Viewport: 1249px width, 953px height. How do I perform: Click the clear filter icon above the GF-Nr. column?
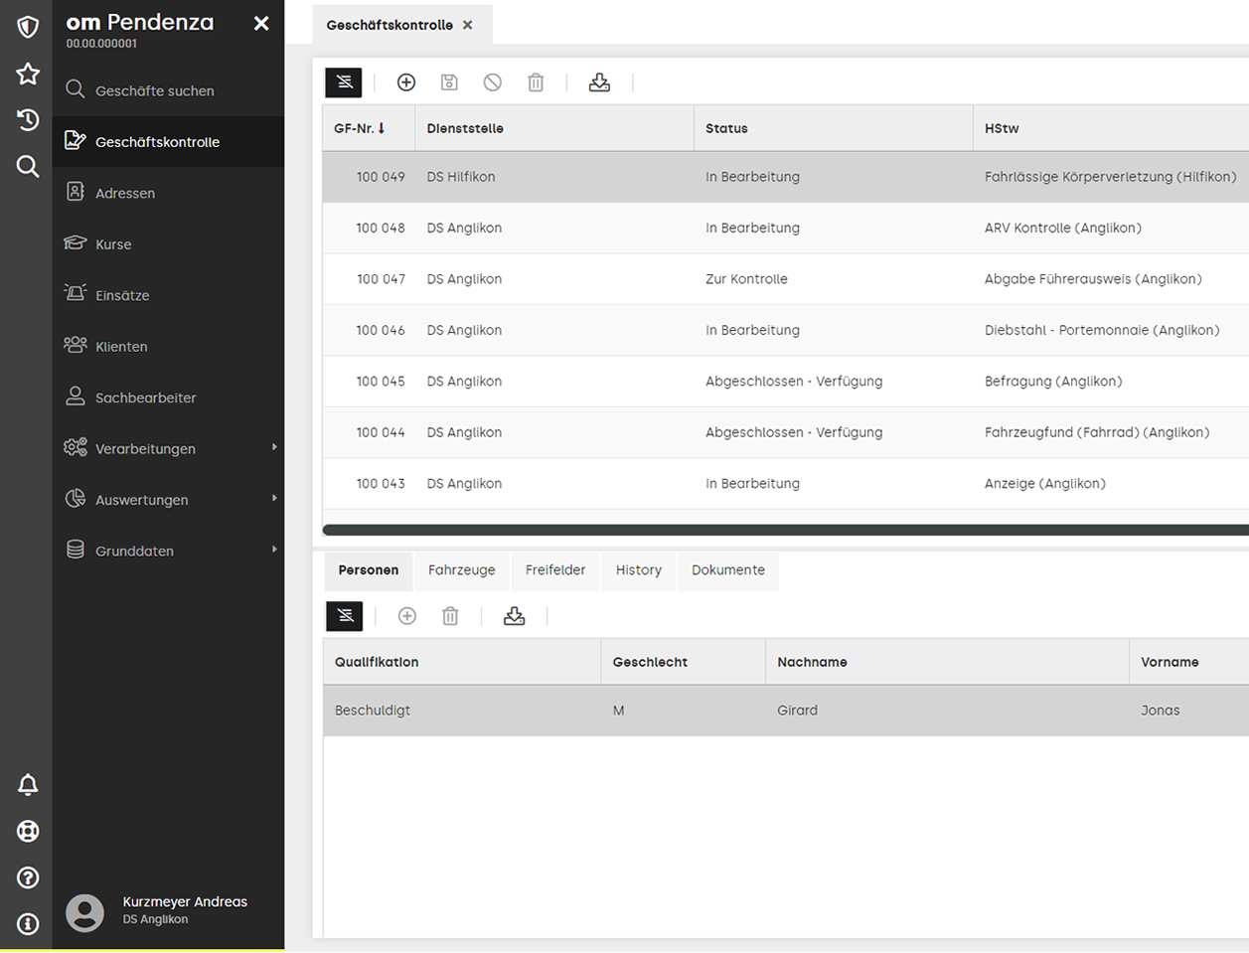click(344, 82)
